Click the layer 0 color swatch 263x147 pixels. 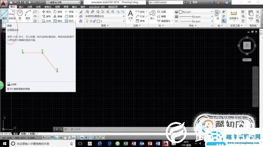pos(98,21)
